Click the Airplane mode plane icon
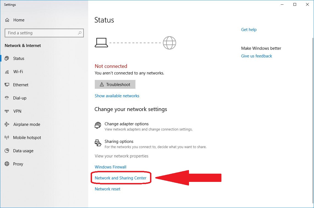This screenshot has width=314, height=208. click(7, 124)
